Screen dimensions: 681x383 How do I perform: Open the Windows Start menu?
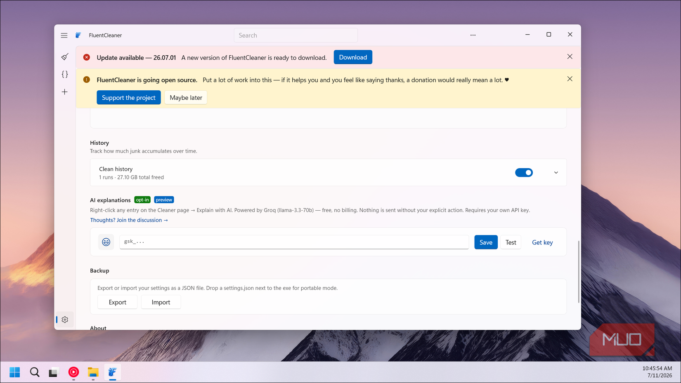(x=15, y=372)
